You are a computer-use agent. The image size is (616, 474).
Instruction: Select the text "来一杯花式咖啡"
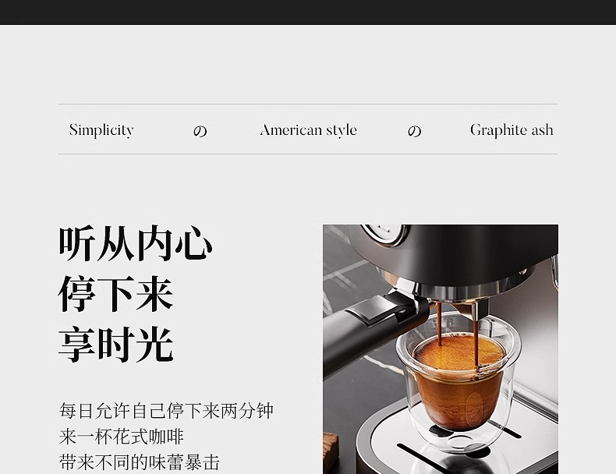click(x=122, y=437)
